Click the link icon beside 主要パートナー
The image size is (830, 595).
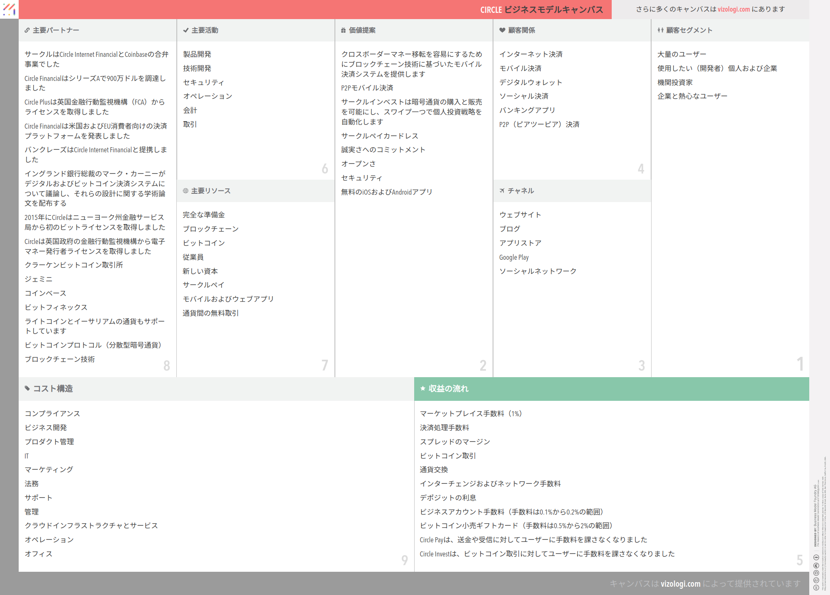coord(27,30)
